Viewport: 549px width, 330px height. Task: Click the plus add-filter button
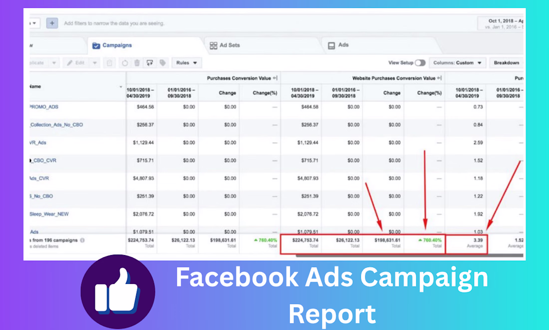(52, 23)
